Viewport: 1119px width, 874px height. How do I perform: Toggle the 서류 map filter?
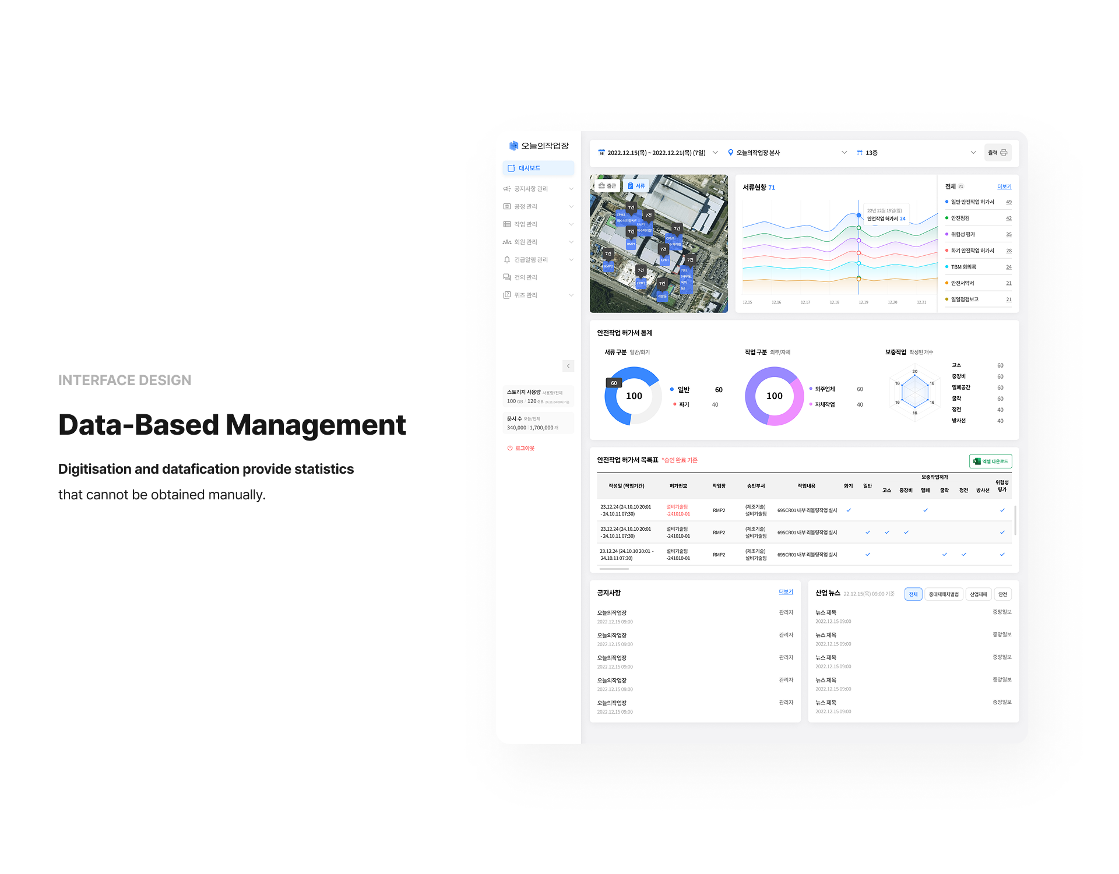coord(636,186)
